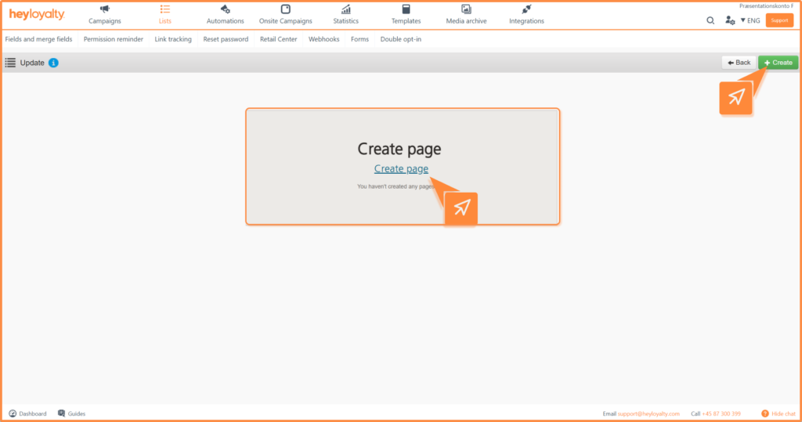Open the Statistics chart icon
This screenshot has width=802, height=422.
pyautogui.click(x=345, y=9)
